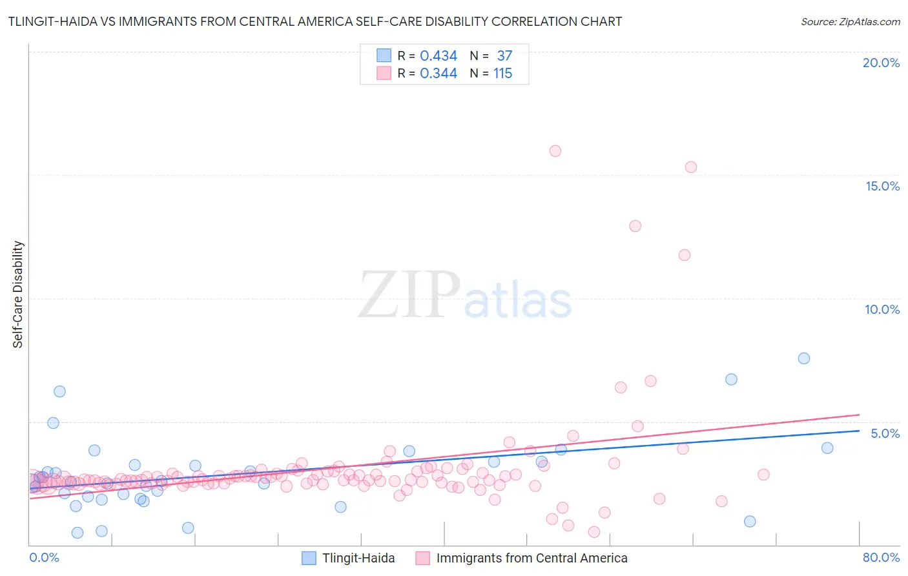Image resolution: width=908 pixels, height=576 pixels.
Task: Click the blue swatch beside R = 0.434
Action: tap(384, 56)
